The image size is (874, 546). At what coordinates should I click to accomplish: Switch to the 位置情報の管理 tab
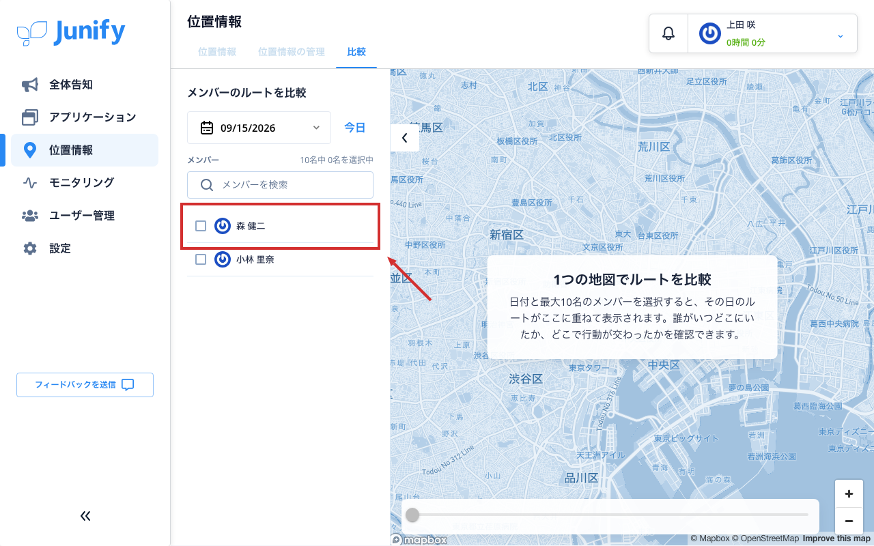coord(292,52)
